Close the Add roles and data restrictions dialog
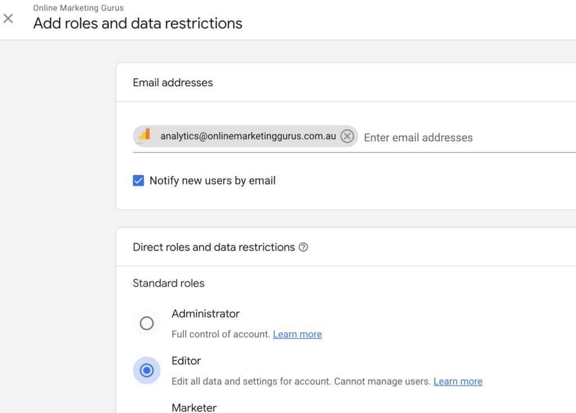 [8, 18]
